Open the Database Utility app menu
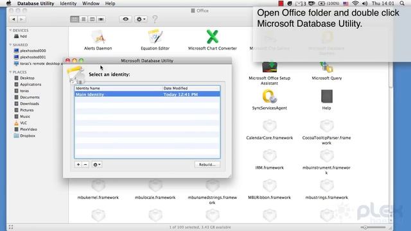411x231 pixels. coord(36,3)
